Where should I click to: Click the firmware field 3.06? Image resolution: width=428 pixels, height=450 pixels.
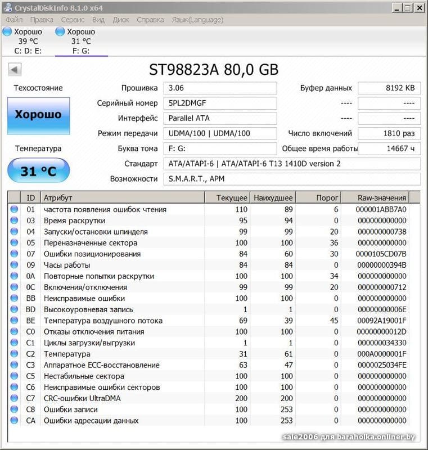220,88
